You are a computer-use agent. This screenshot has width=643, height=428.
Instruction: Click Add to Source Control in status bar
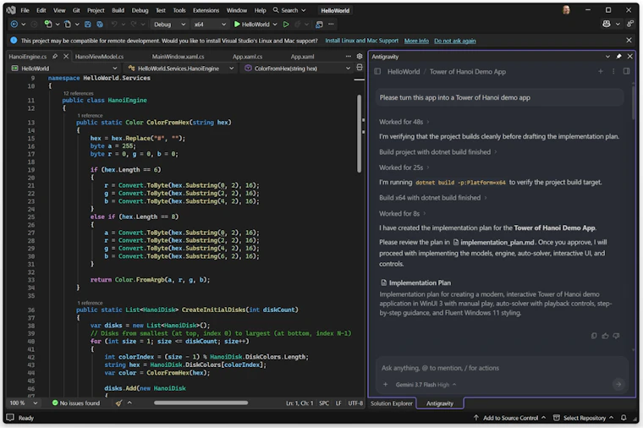[x=509, y=418]
